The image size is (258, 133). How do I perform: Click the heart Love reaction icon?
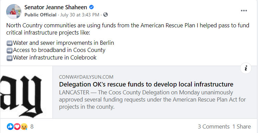tap(17, 127)
